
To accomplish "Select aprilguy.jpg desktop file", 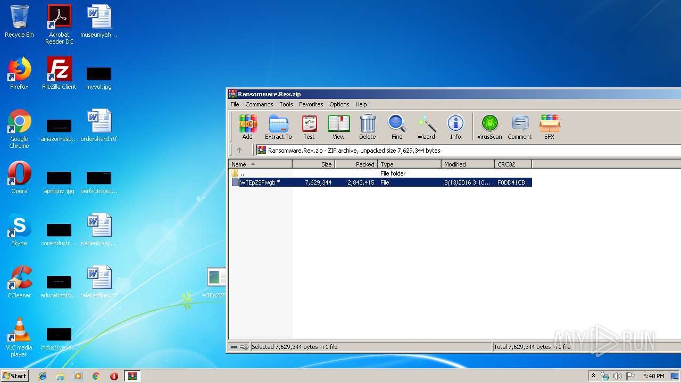I will tap(59, 182).
